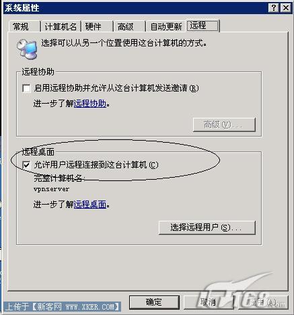
Task: Click the vpnserver computer name text
Action: [51, 189]
